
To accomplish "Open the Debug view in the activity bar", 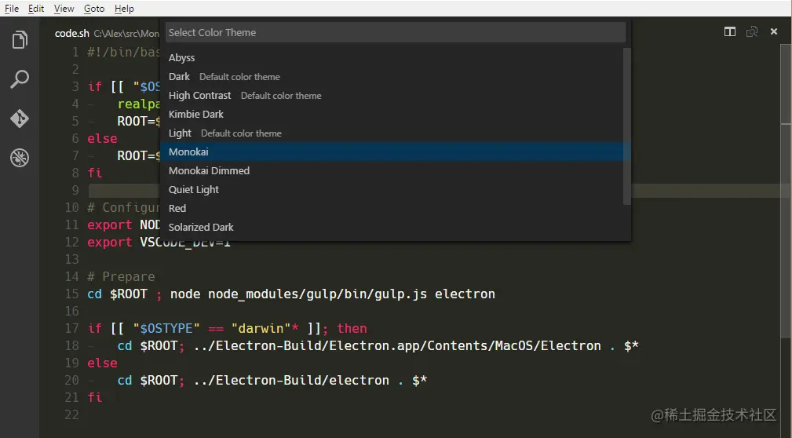I will coord(20,158).
